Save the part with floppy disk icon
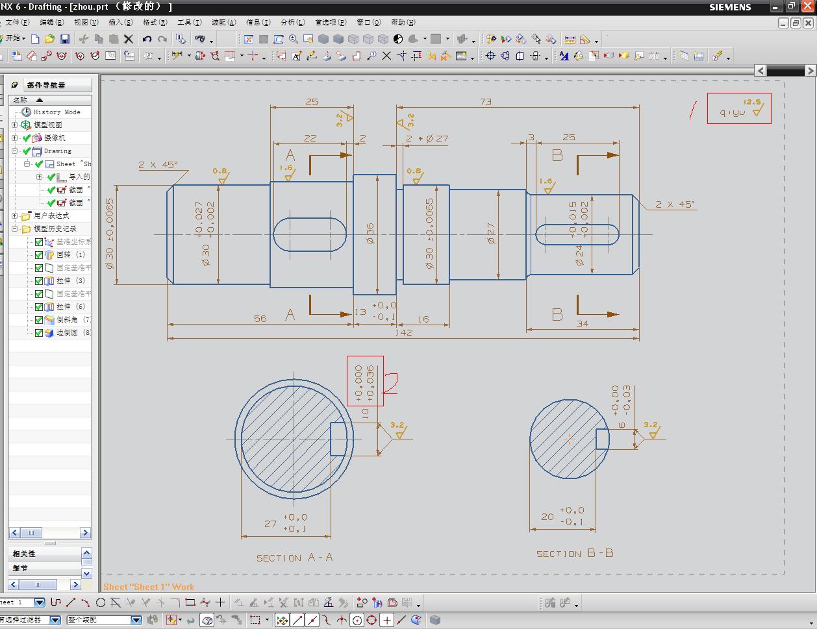The width and height of the screenshot is (817, 629). [64, 39]
